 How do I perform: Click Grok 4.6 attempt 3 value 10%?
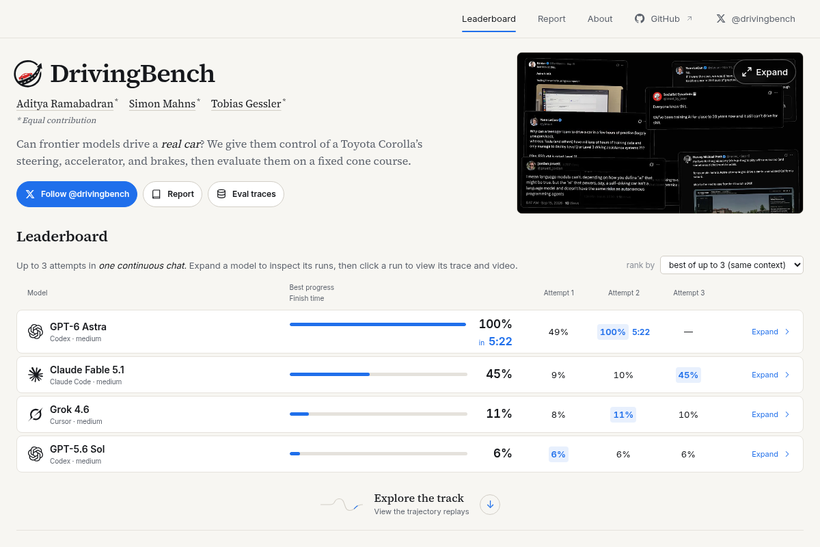tap(688, 414)
